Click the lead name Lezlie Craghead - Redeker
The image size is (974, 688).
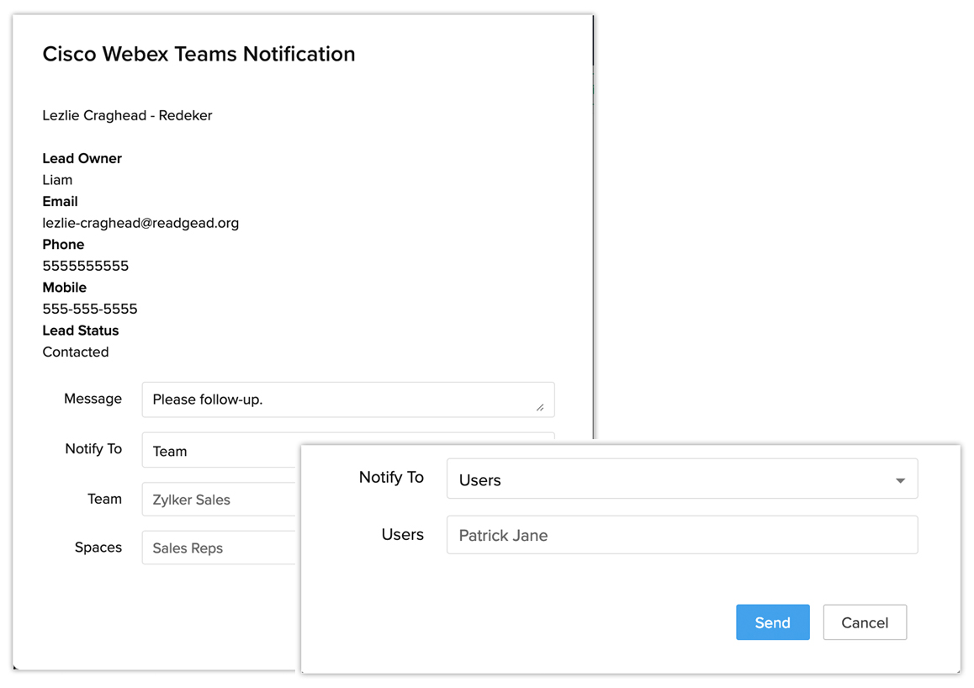(127, 115)
